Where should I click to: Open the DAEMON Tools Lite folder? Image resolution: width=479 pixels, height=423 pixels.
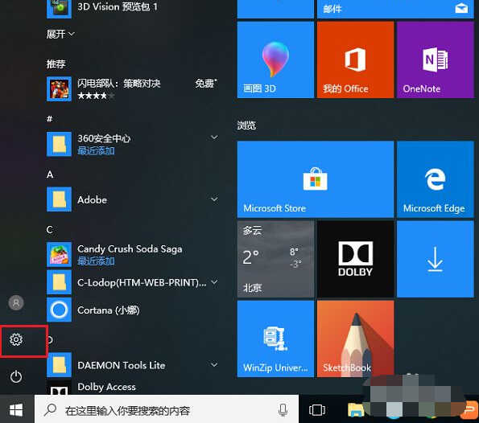coord(133,365)
